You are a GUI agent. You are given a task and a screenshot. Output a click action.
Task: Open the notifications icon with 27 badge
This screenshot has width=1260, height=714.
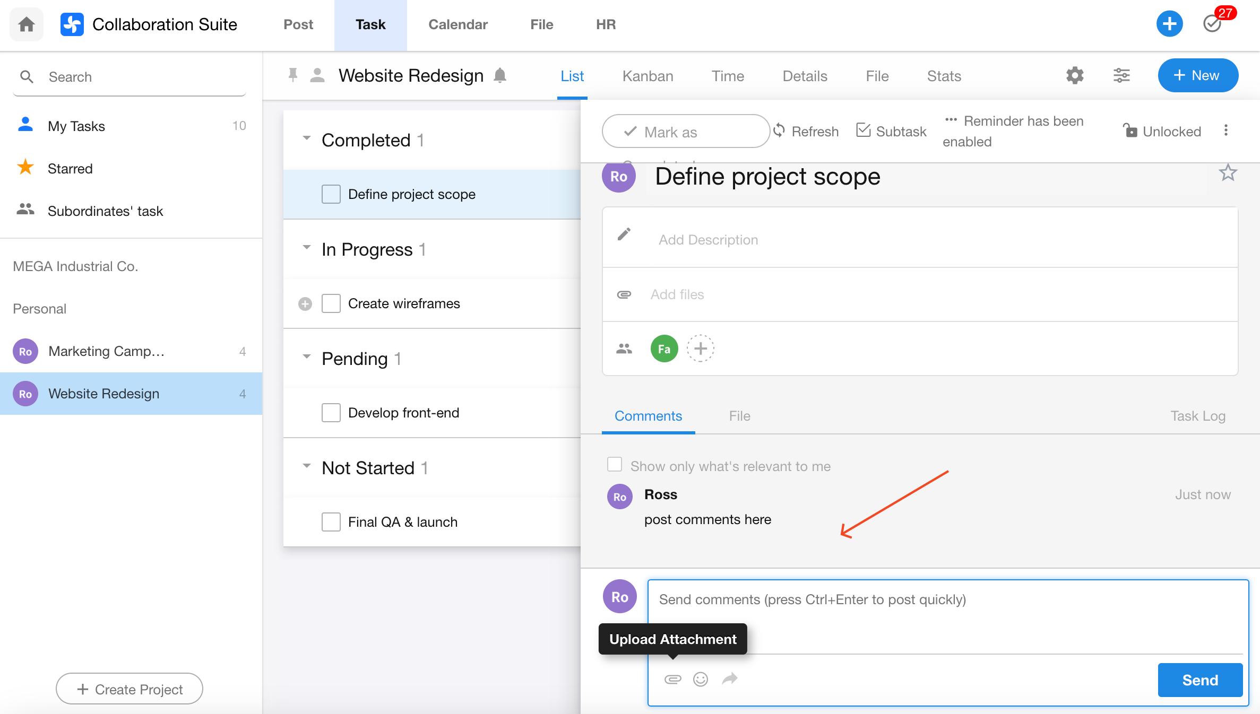point(1212,24)
